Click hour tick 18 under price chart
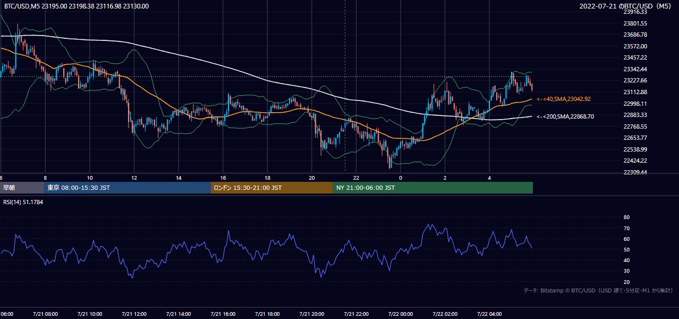This screenshot has width=679, height=319. coord(268,178)
